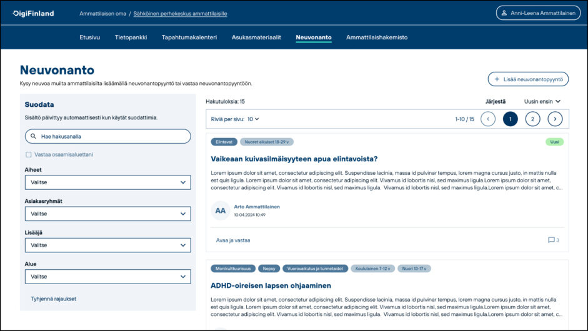
Task: Click the Nepsy tag
Action: 269,269
